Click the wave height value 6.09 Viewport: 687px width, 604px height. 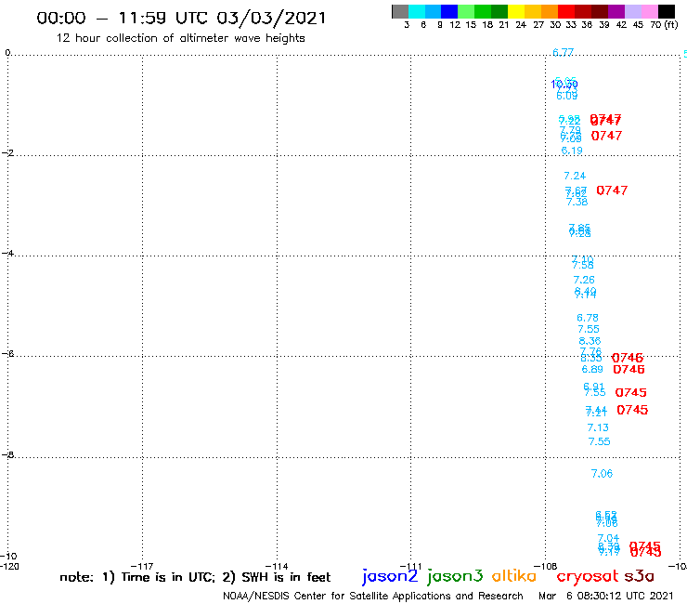point(567,96)
